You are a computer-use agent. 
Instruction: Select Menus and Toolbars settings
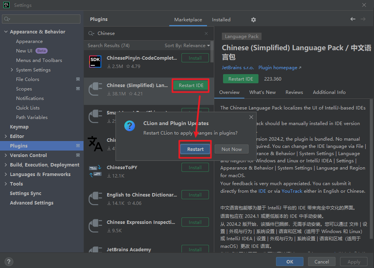[x=39, y=60]
